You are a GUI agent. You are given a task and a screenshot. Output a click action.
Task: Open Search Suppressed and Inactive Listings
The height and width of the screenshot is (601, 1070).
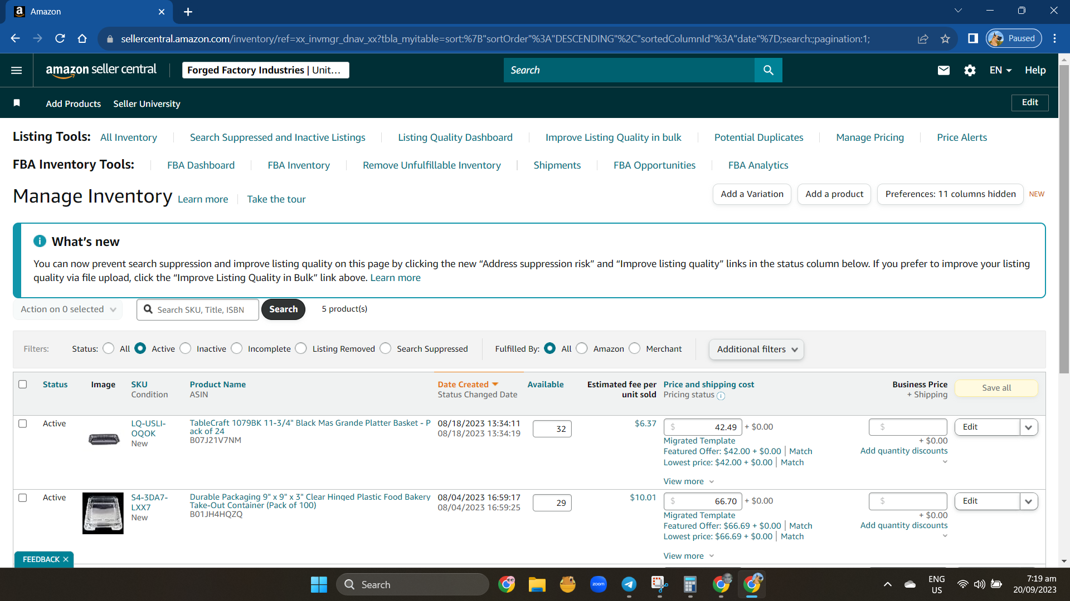pyautogui.click(x=278, y=137)
